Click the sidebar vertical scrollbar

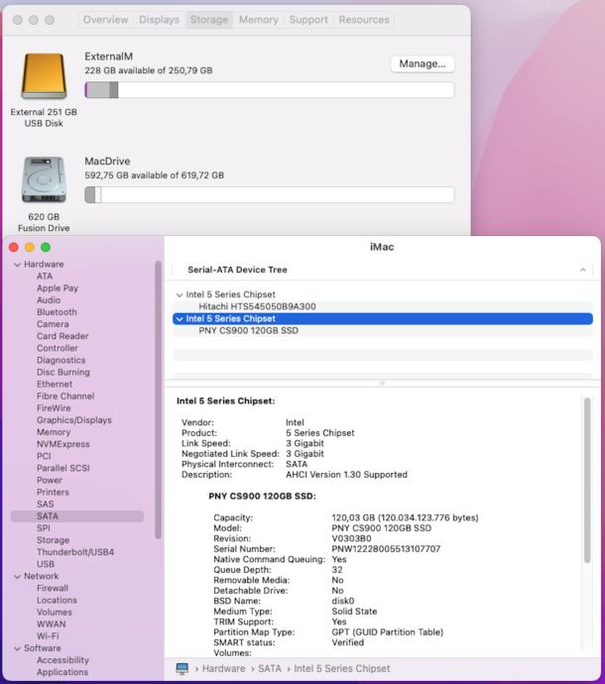158,399
